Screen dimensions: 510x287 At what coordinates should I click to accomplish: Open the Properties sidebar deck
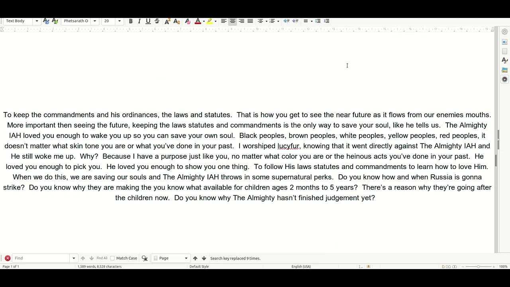click(505, 42)
